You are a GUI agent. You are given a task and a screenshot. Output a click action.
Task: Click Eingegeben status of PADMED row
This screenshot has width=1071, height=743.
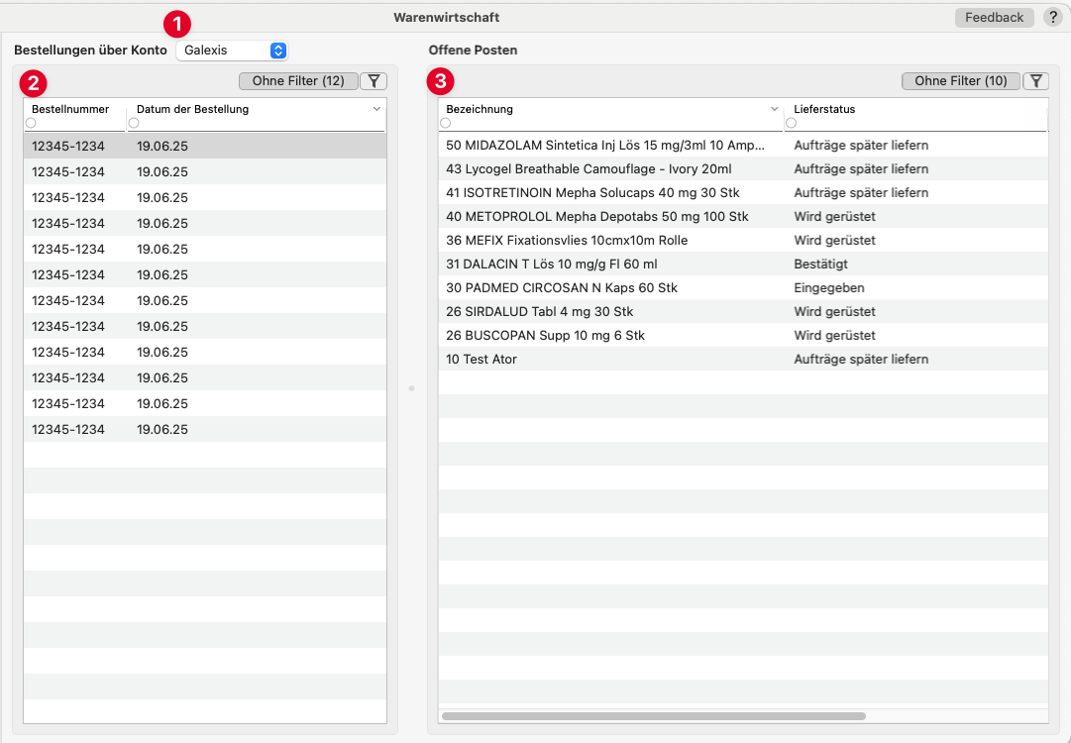(x=829, y=287)
